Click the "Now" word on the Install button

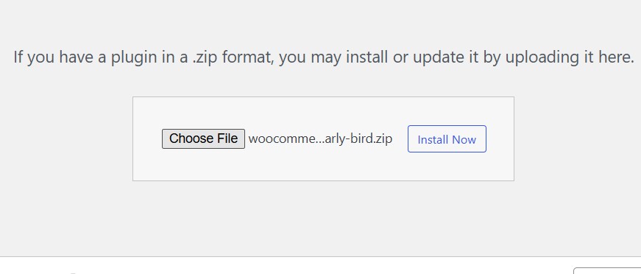click(x=462, y=139)
